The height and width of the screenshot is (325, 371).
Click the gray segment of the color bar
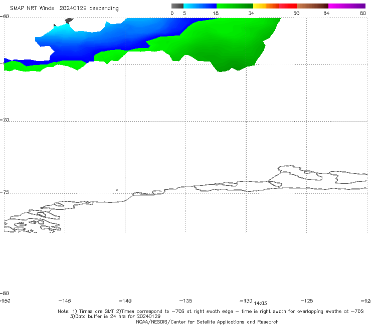(x=177, y=6)
